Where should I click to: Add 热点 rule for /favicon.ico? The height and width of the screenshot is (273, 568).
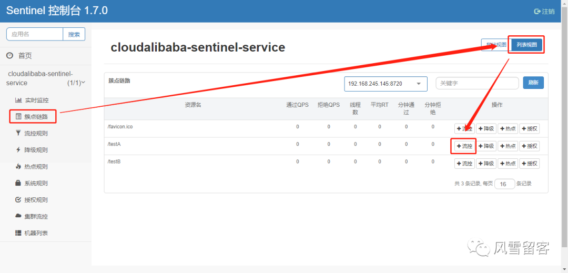[508, 128]
